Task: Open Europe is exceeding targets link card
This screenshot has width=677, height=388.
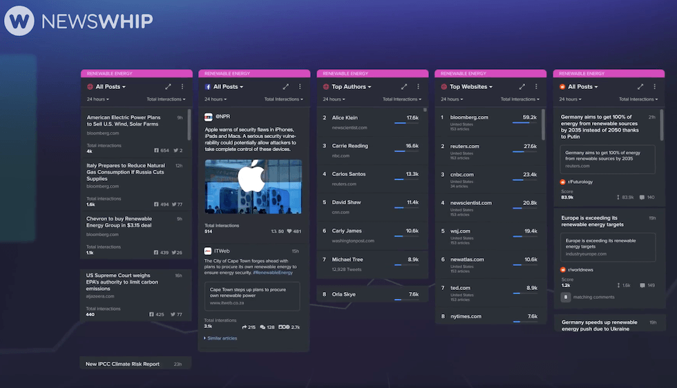Action: tap(608, 247)
